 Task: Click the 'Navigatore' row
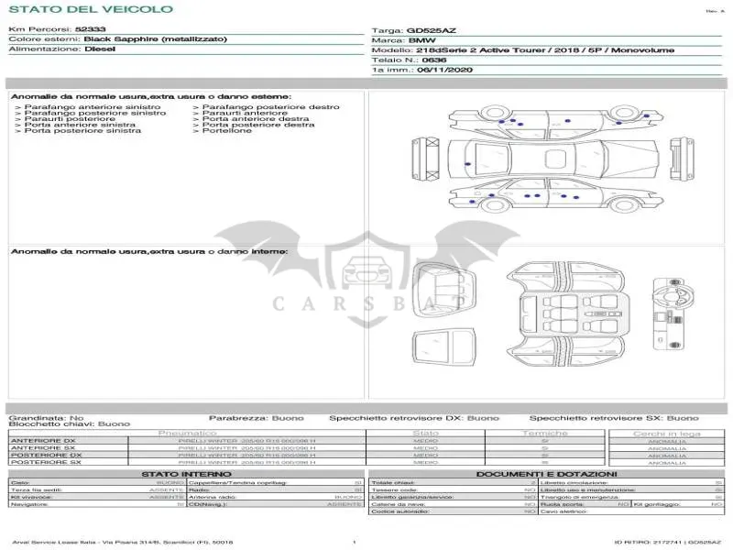(x=97, y=504)
